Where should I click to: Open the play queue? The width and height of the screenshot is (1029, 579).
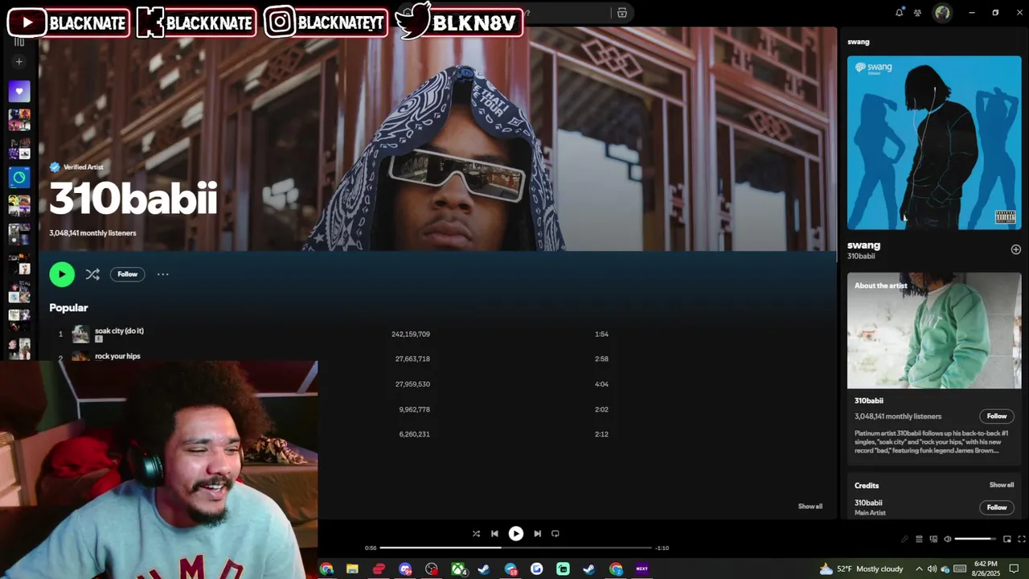[919, 539]
